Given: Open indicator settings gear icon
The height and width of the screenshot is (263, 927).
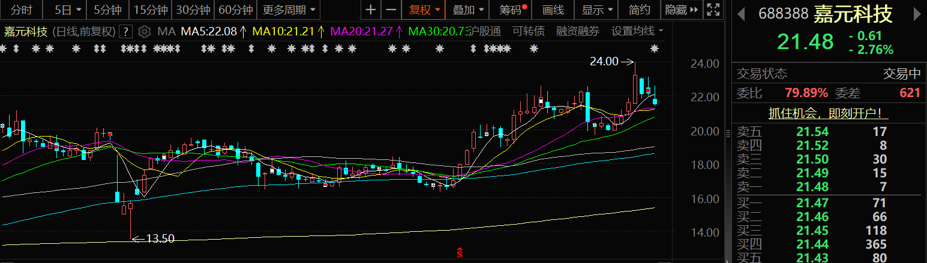Looking at the screenshot, I should click(143, 31).
